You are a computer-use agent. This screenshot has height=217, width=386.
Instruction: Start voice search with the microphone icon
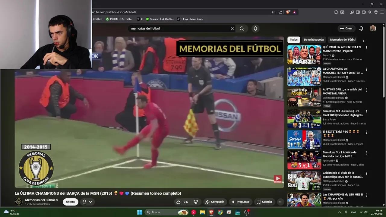coord(255,29)
